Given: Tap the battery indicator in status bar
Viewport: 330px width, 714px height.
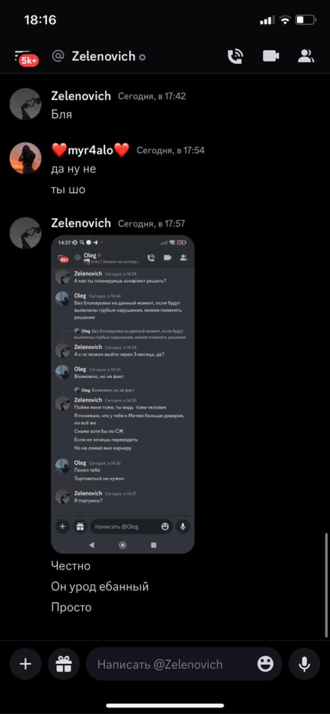Looking at the screenshot, I should (306, 20).
